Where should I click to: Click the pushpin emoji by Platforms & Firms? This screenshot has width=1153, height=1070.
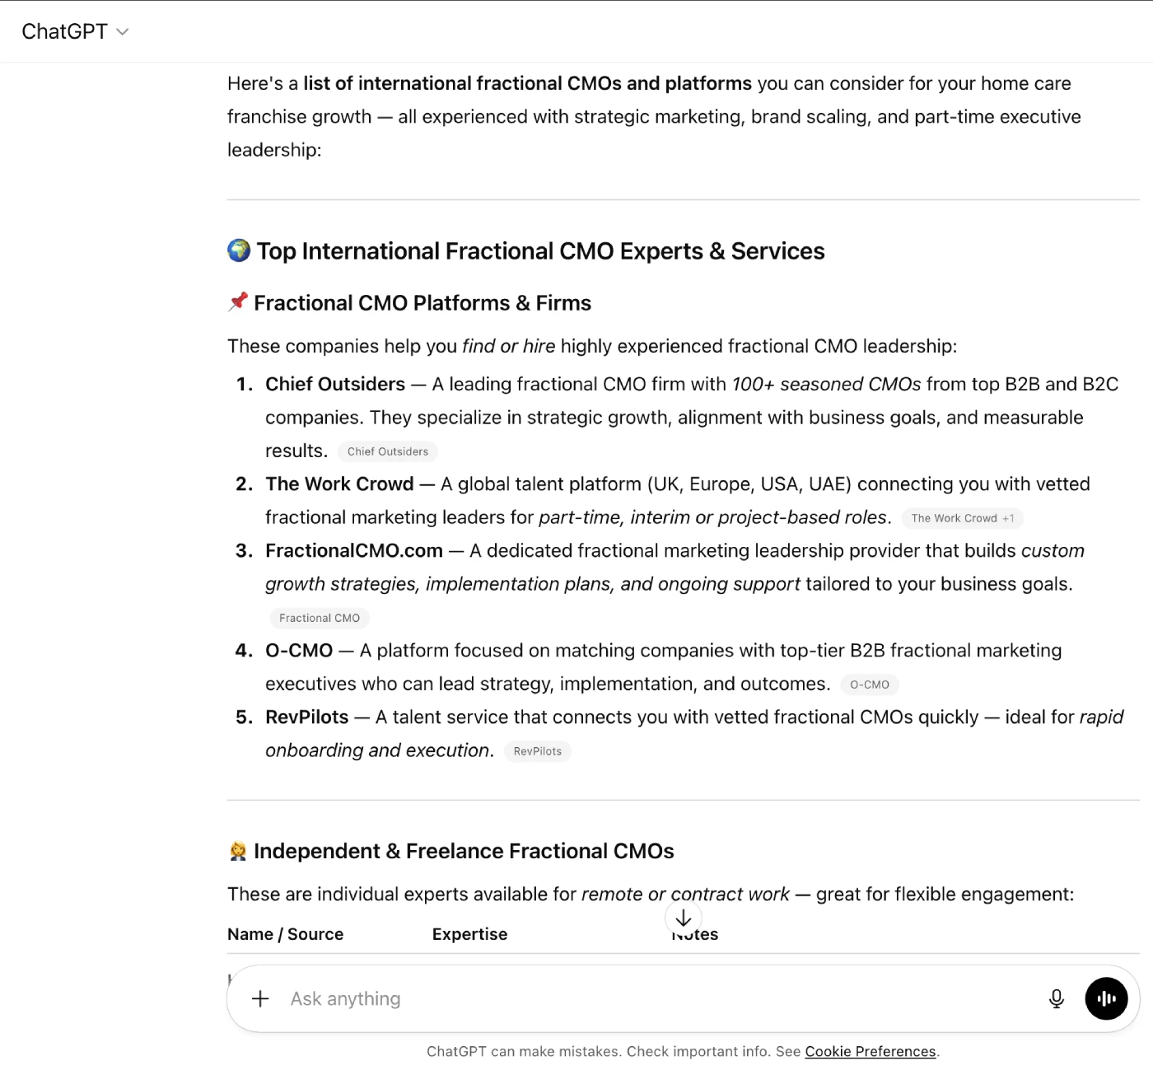pos(238,302)
